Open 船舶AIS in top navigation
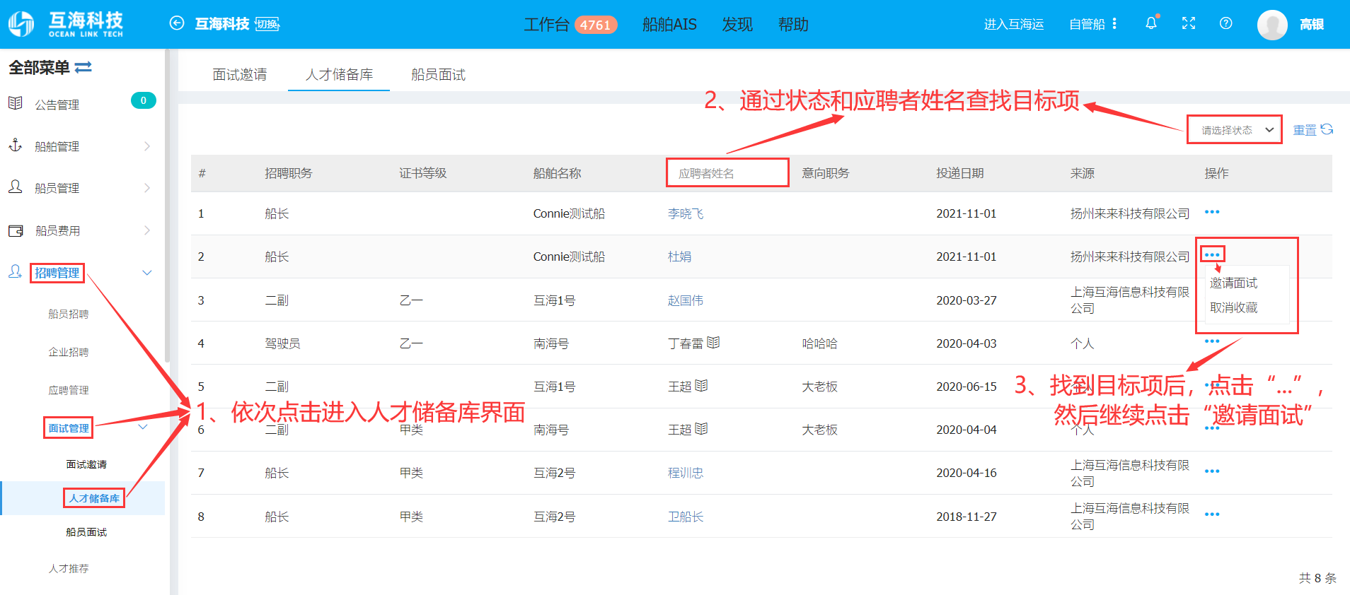 pos(669,25)
